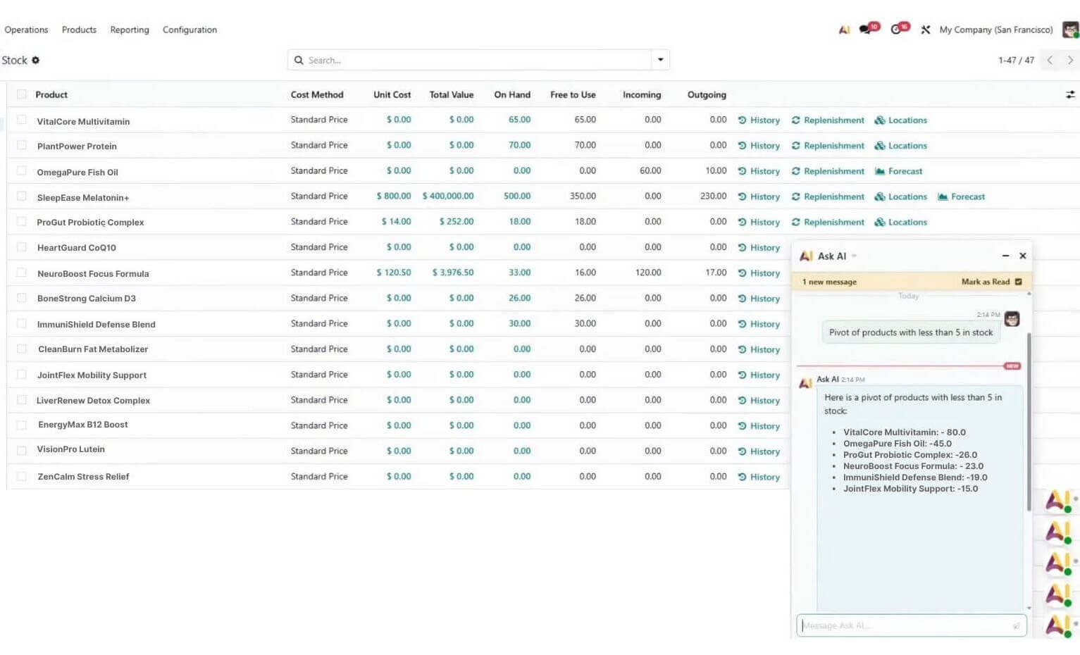Open Forecast for SleepEase Melatonin+

[x=961, y=196]
